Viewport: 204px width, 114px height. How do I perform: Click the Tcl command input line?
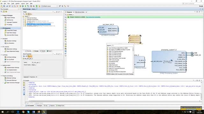(x=113, y=103)
